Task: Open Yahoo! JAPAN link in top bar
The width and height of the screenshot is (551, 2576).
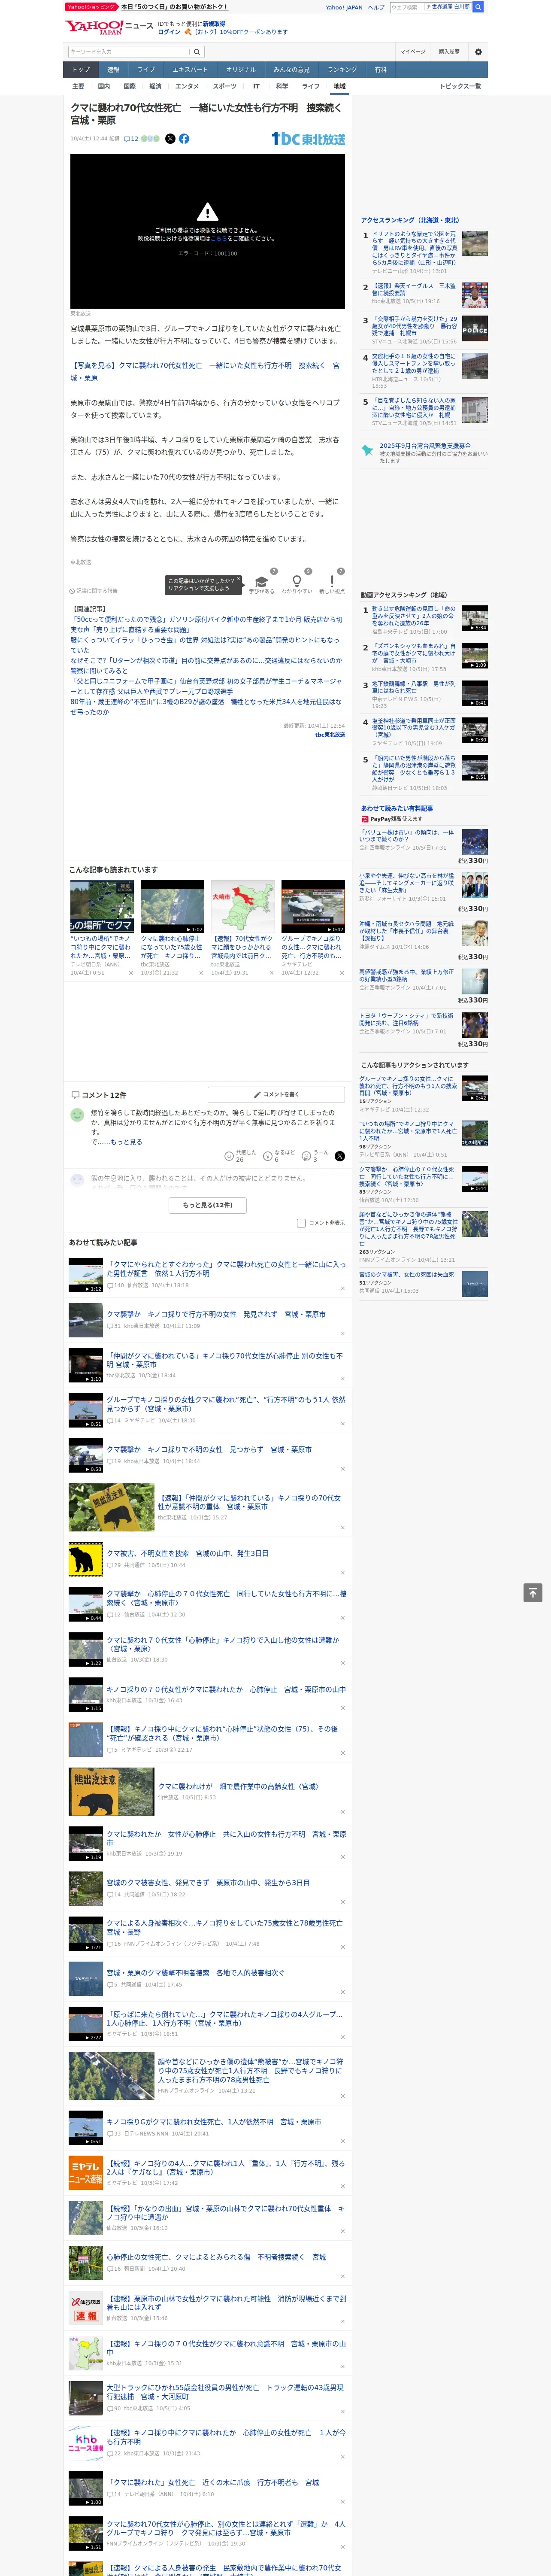Action: [344, 7]
